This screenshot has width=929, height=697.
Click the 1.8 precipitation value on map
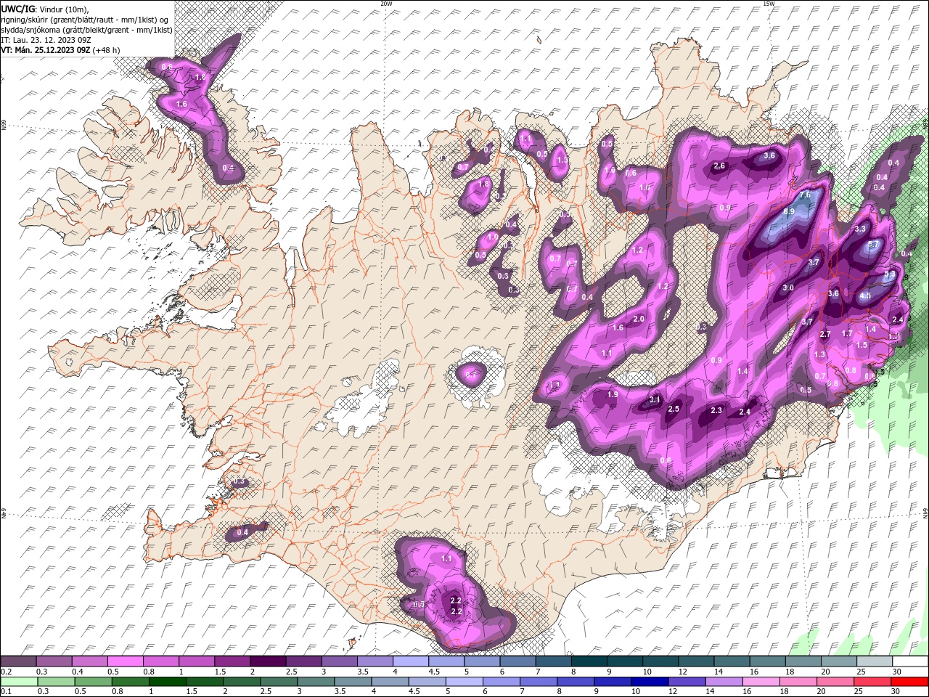point(483,184)
